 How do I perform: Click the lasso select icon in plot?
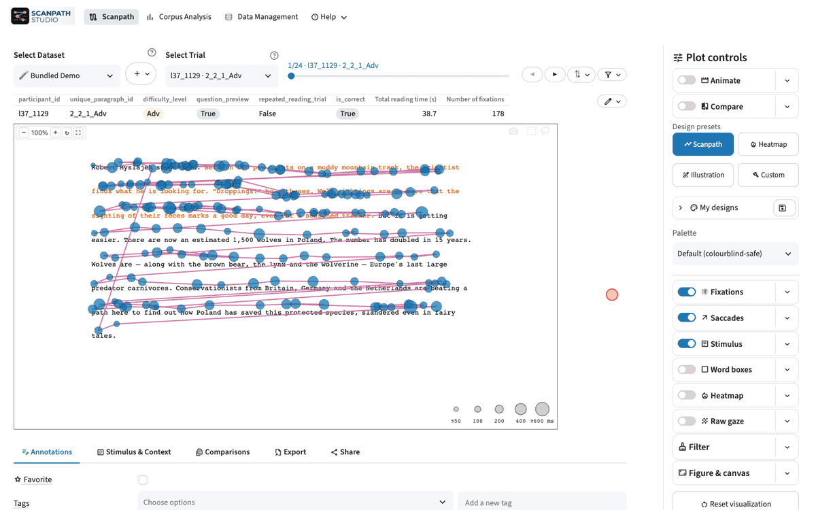545,131
